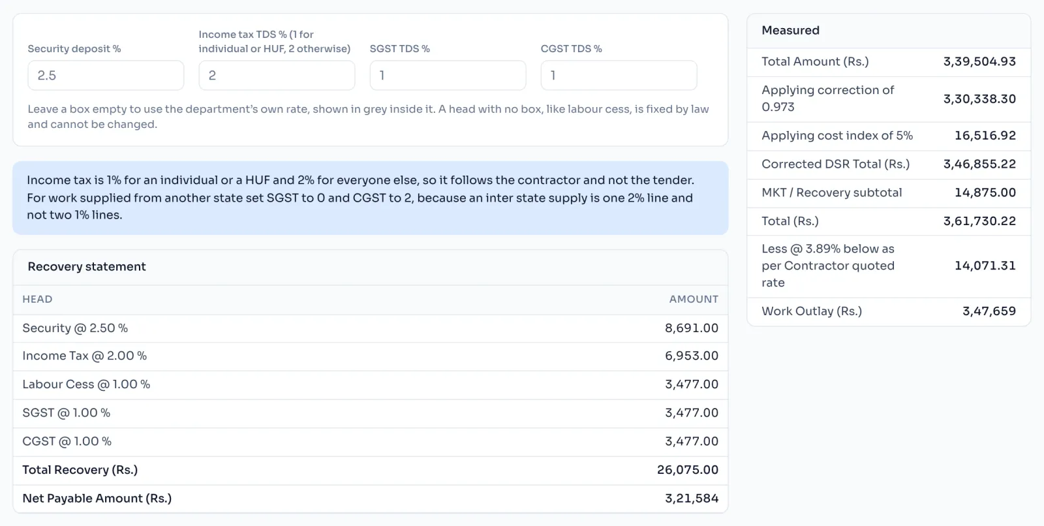Select 'MKT / Recovery subtotal' label

832,193
